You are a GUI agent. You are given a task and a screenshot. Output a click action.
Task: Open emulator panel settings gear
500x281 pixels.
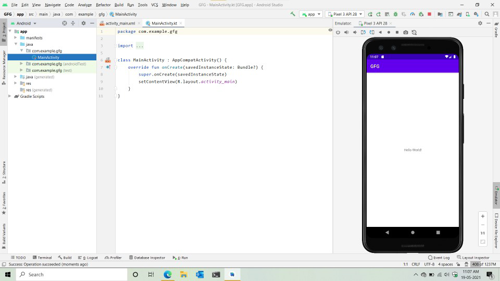coord(480,23)
